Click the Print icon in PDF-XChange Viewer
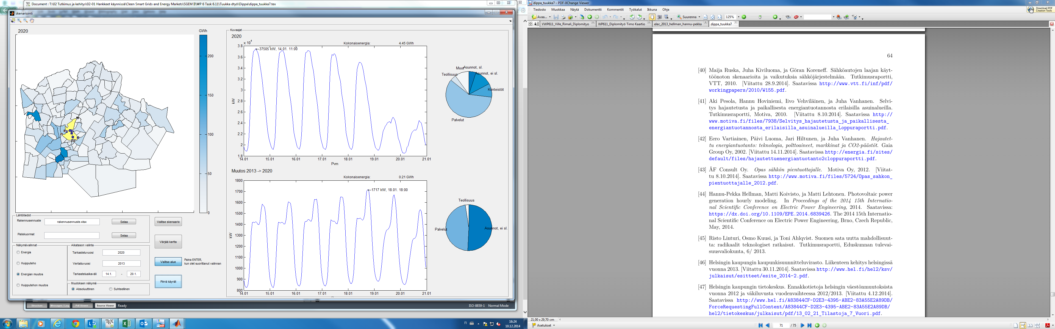This screenshot has width=1055, height=329. click(563, 17)
